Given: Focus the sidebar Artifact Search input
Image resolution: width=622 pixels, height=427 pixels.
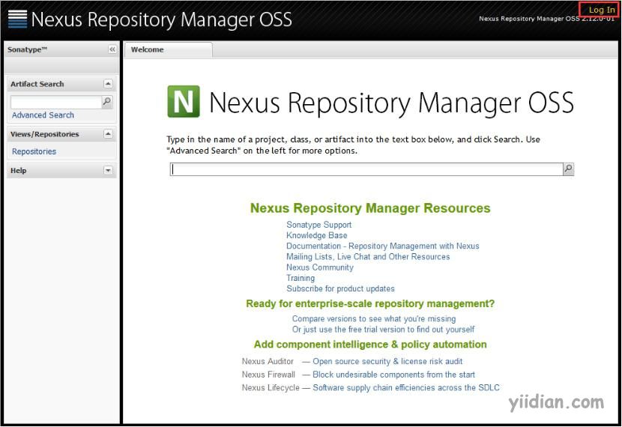Looking at the screenshot, I should (56, 102).
